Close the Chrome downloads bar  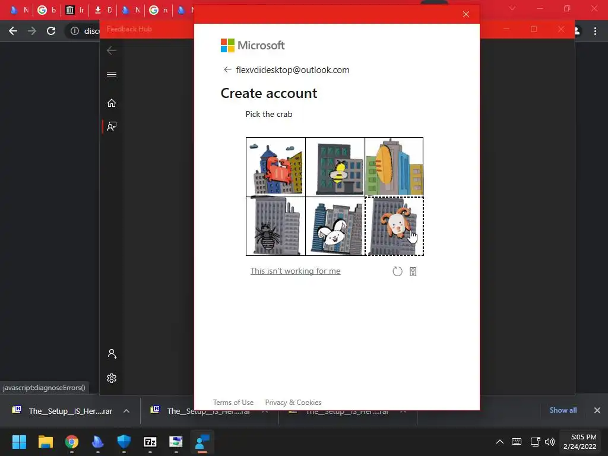597,410
